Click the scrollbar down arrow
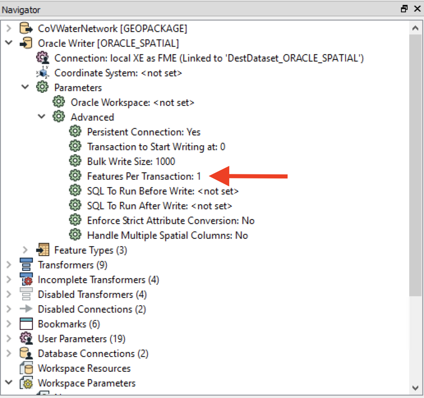The width and height of the screenshot is (424, 398). [x=415, y=388]
